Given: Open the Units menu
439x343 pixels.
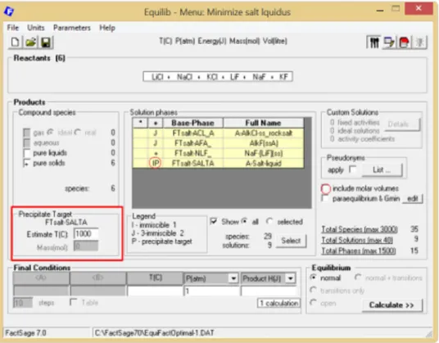Looking at the screenshot, I should 36,28.
